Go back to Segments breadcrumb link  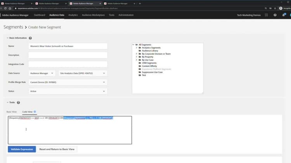[13, 27]
